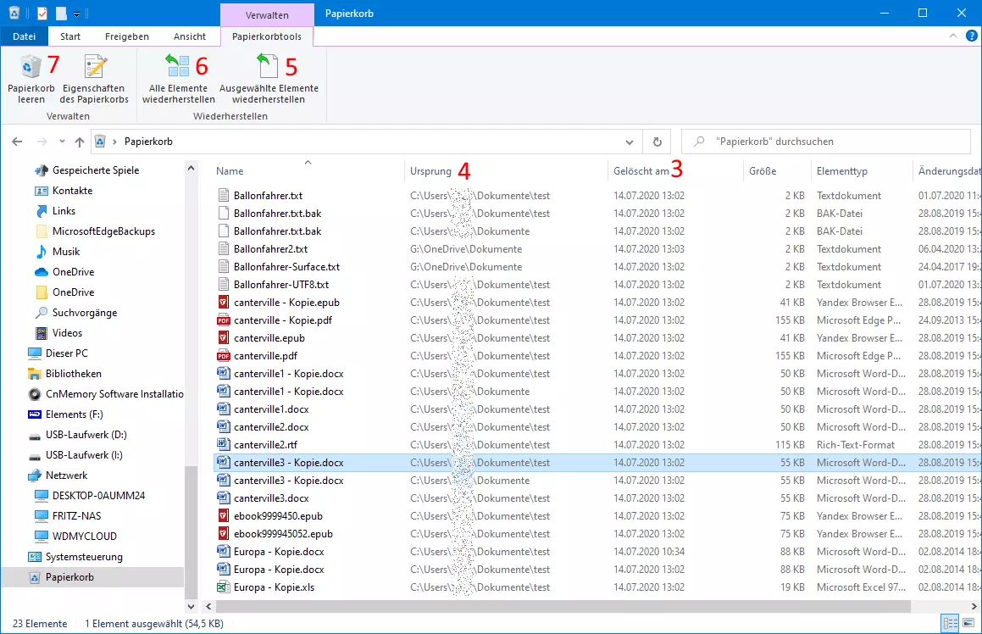The image size is (982, 634).
Task: Select Ballonfahrer-UTF8.txt file
Action: [x=281, y=285]
